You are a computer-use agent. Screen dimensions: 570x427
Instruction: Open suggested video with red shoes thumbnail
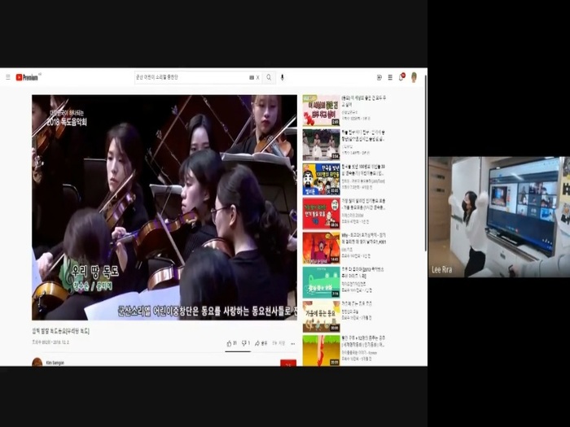[322, 351]
